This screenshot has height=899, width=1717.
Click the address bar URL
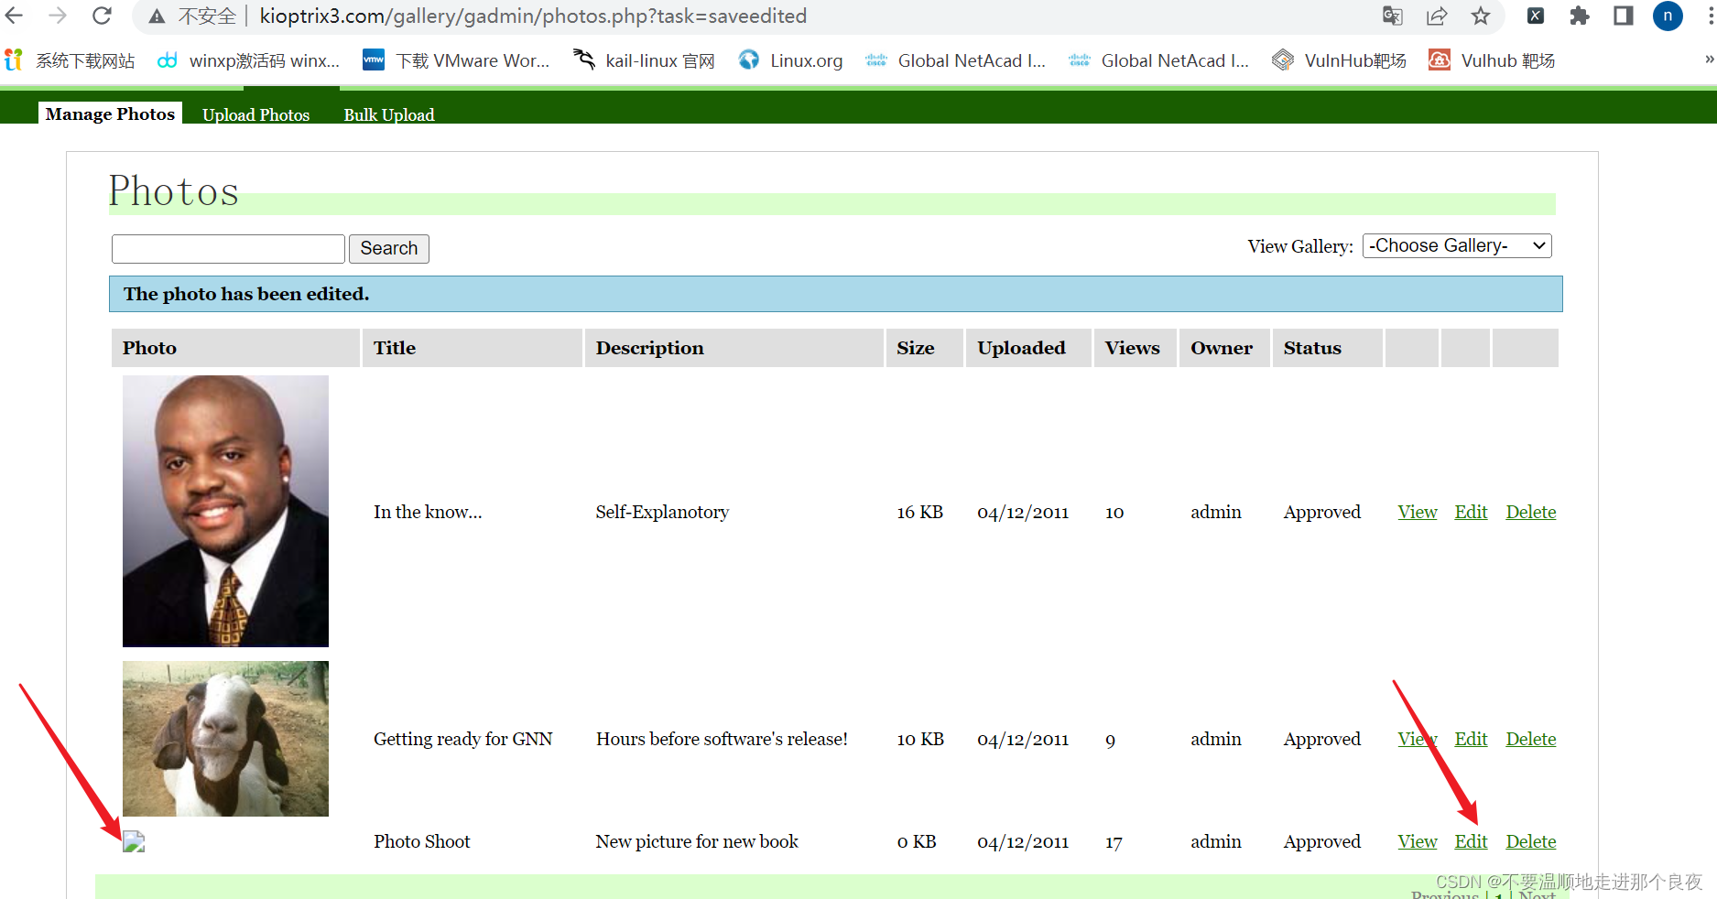coord(533,16)
